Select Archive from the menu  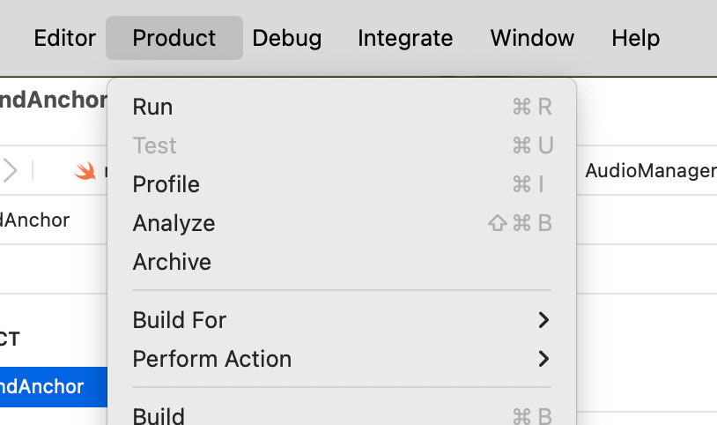172,262
